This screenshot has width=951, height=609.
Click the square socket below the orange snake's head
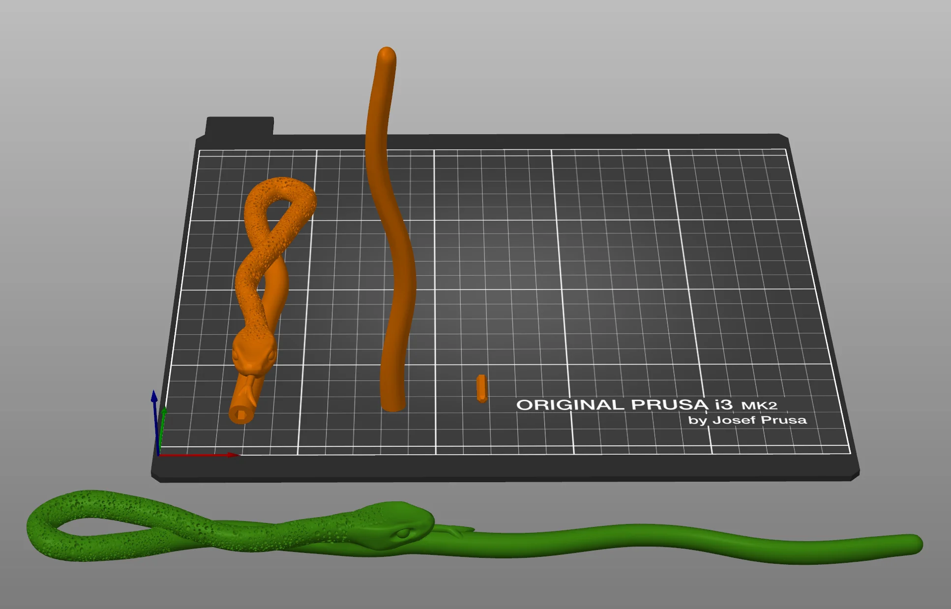tap(241, 414)
